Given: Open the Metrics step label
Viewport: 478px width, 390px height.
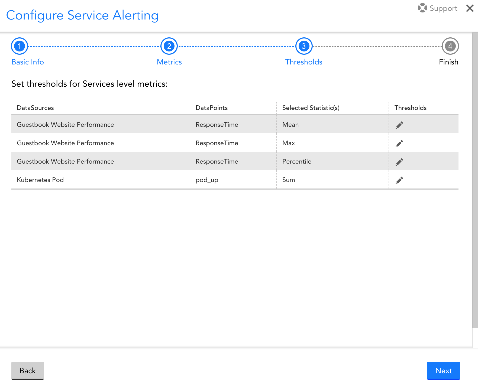Looking at the screenshot, I should click(169, 62).
